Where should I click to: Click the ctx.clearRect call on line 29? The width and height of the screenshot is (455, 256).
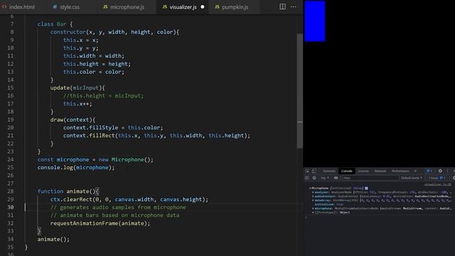(x=129, y=199)
